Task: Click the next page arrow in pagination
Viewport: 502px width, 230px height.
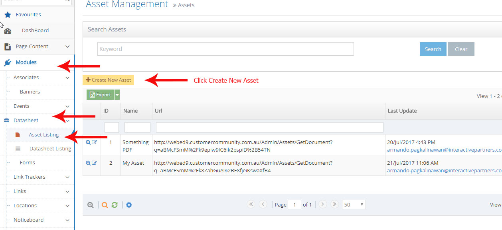Action: click(322, 204)
